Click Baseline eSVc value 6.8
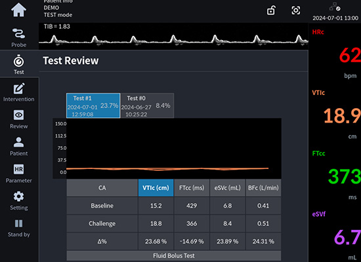Viewport: 361px width, 262px height. tap(228, 206)
